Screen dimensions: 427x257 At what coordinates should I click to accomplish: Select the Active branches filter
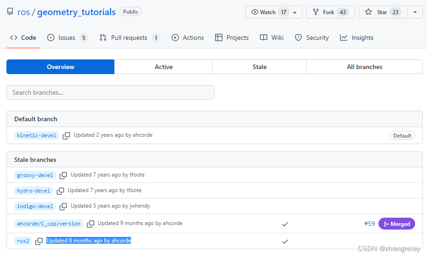[163, 67]
